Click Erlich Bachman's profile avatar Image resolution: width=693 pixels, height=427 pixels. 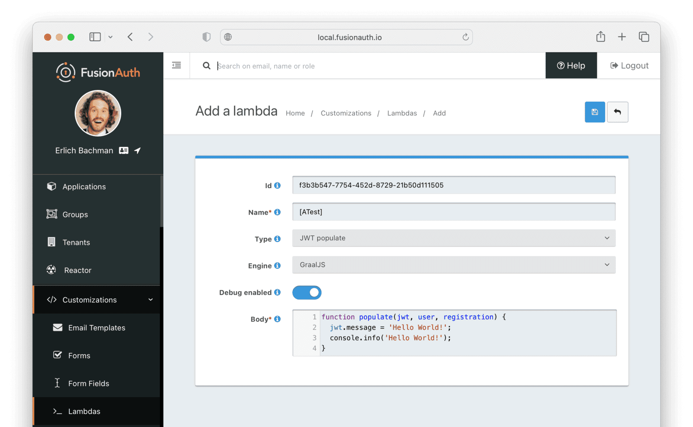pyautogui.click(x=98, y=113)
